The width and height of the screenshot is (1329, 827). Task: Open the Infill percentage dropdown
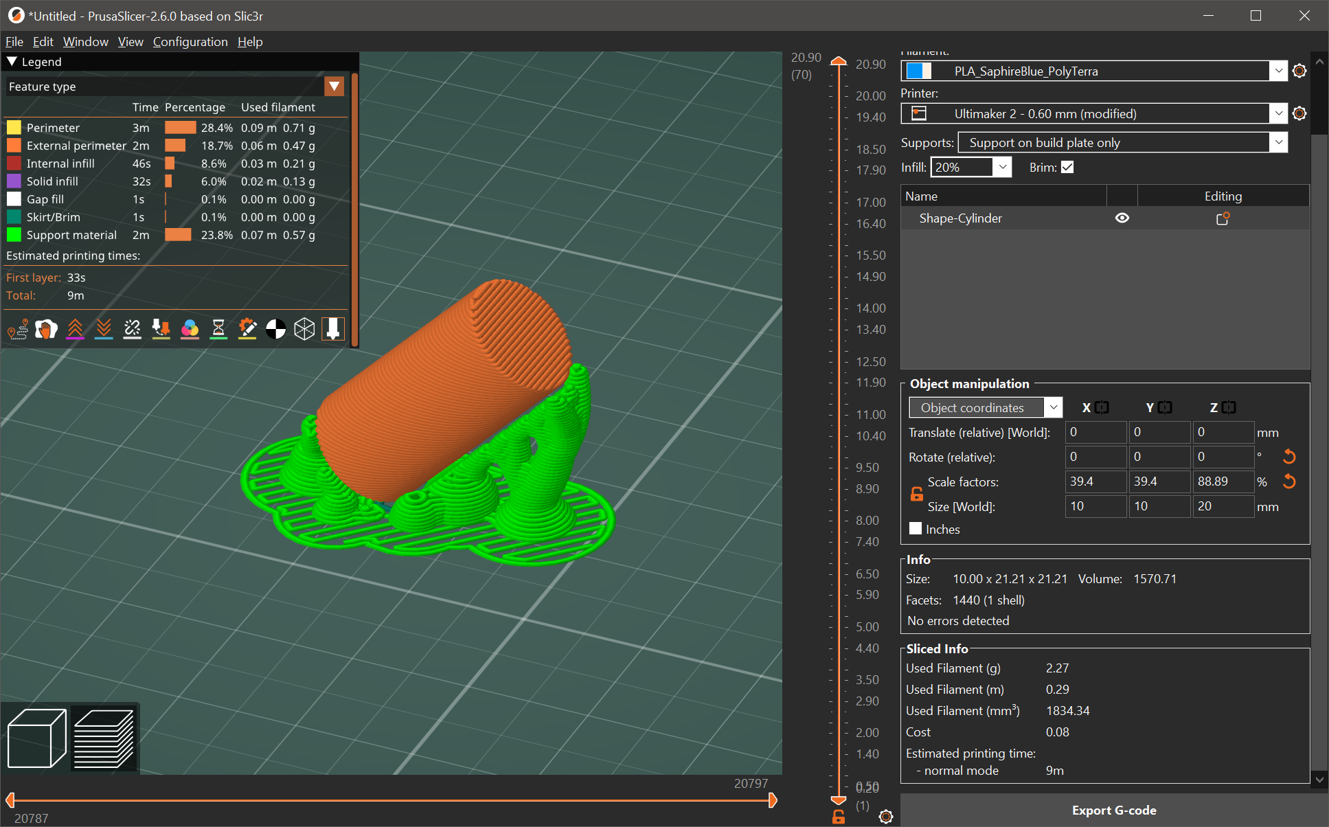click(x=1002, y=166)
